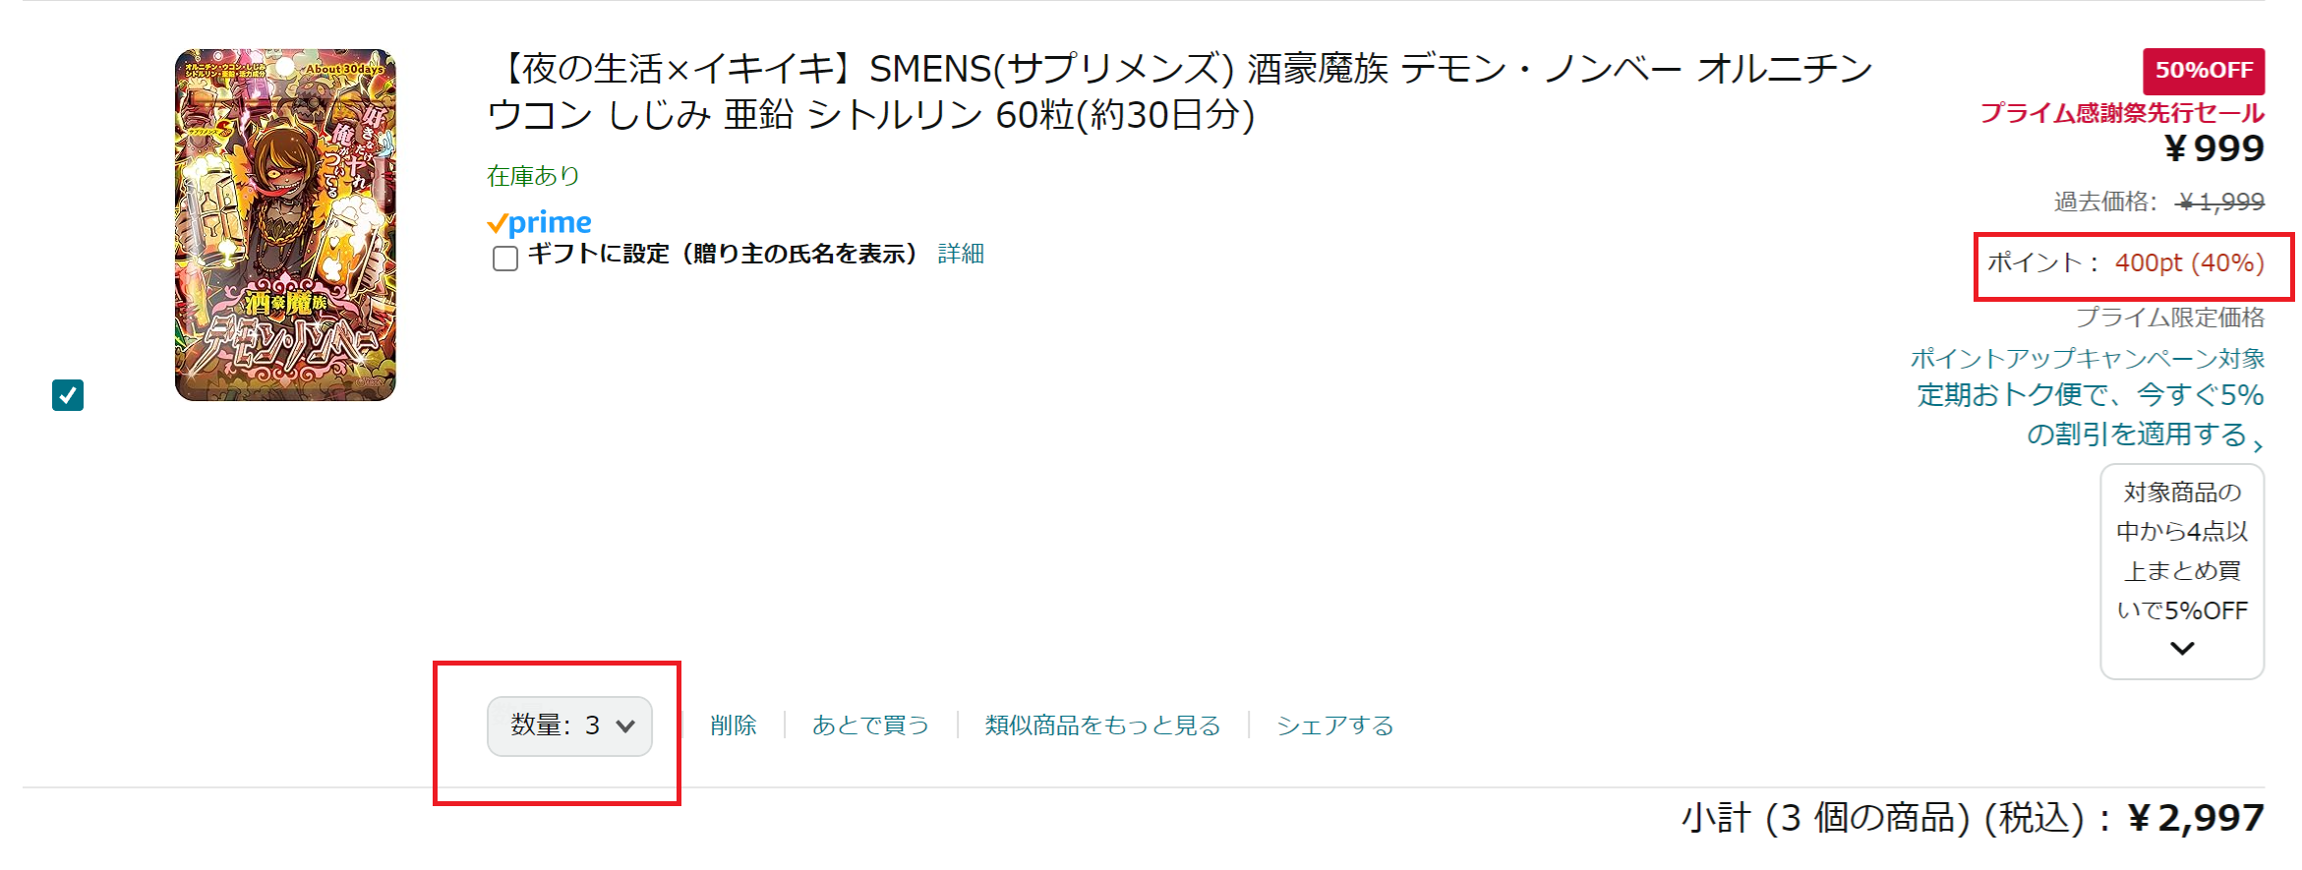Click シェアする to share item

click(1334, 726)
